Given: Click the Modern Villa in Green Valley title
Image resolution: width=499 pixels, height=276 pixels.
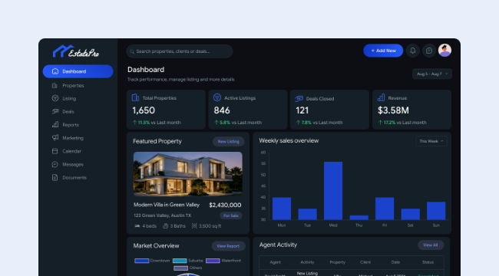Looking at the screenshot, I should (167, 205).
